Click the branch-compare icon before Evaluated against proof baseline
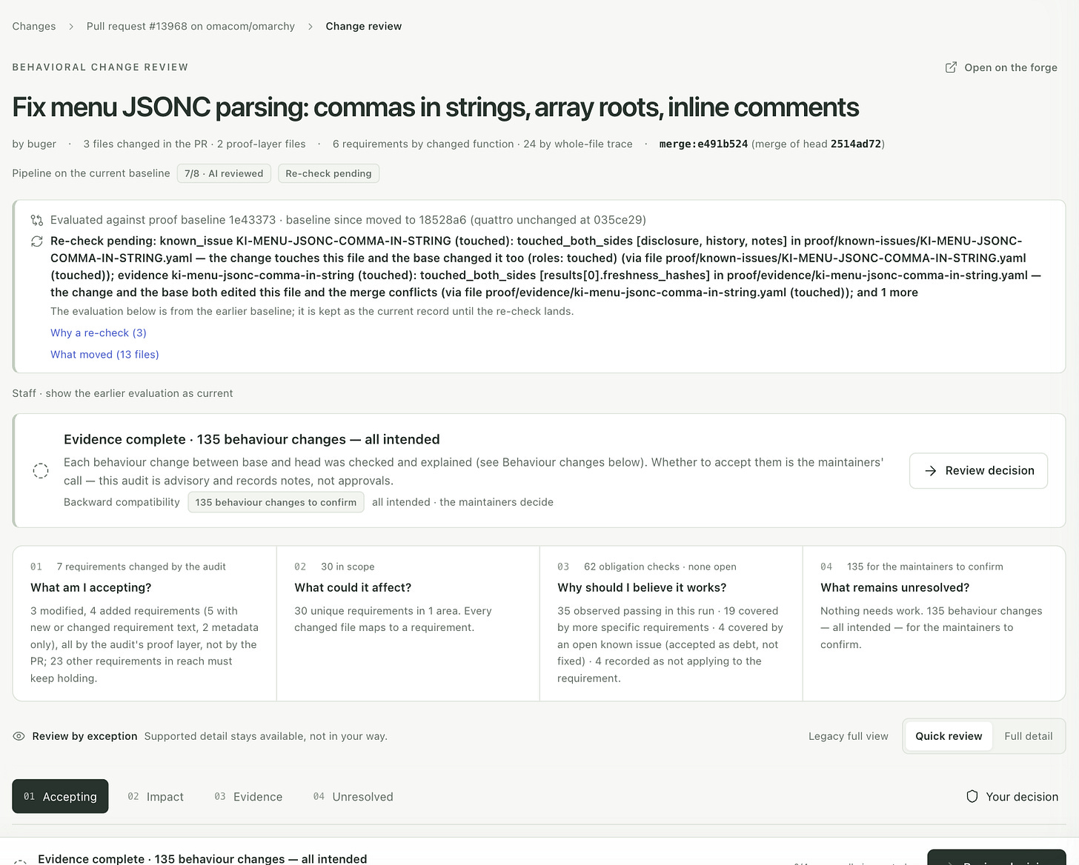The height and width of the screenshot is (865, 1079). click(x=36, y=220)
